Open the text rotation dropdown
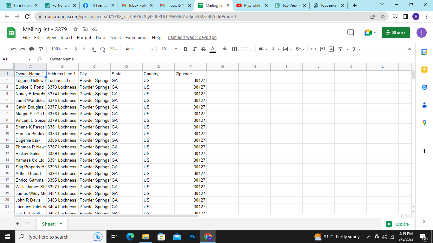 300,49
